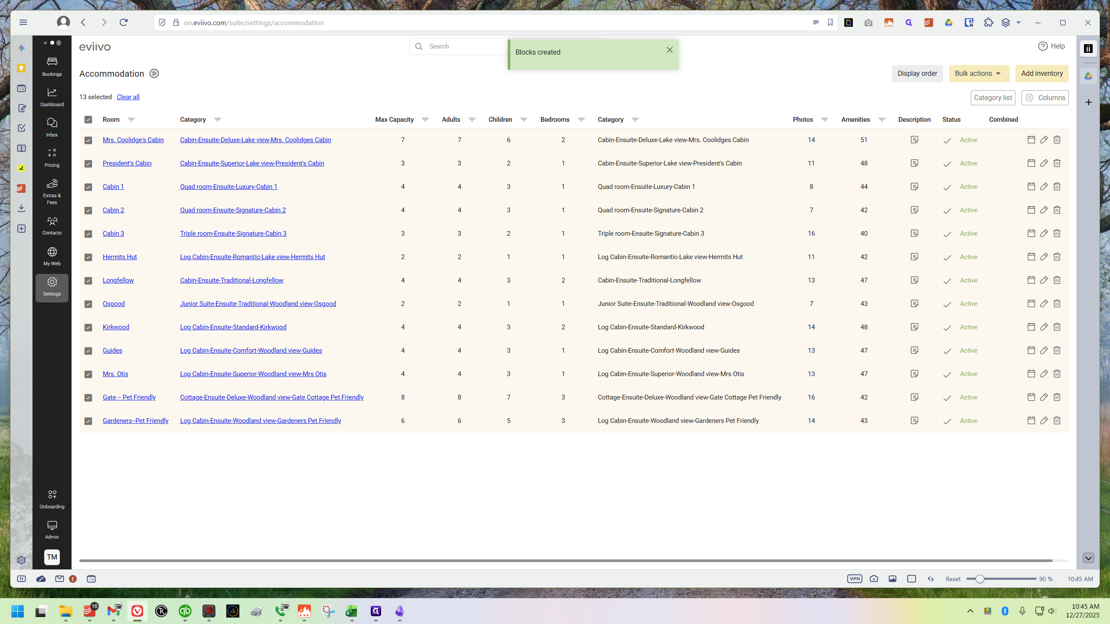
Task: Open the Pricing sidebar icon
Action: [52, 157]
